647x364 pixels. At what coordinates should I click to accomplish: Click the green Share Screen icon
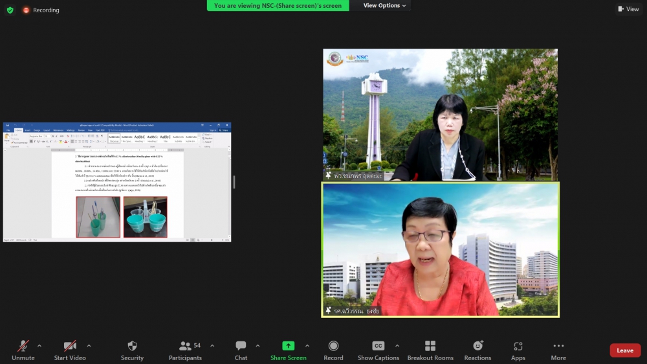coord(288,347)
